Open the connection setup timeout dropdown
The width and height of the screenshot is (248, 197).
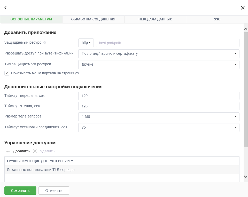coord(159,128)
